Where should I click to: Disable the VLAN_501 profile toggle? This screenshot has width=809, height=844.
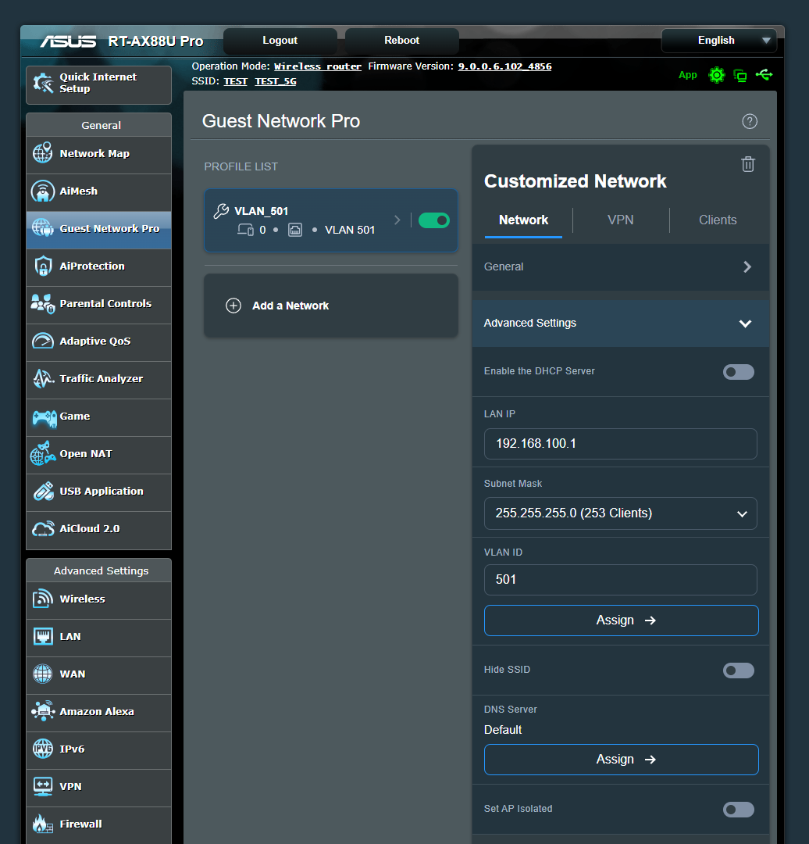pos(433,220)
